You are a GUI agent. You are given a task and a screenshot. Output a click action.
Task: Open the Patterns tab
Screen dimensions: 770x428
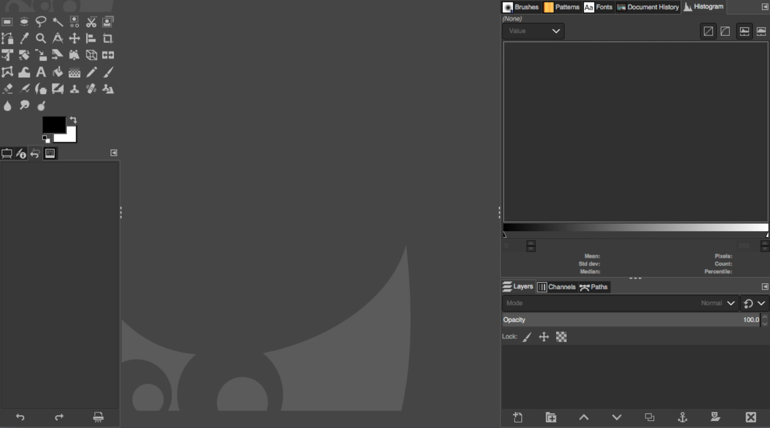coord(562,7)
